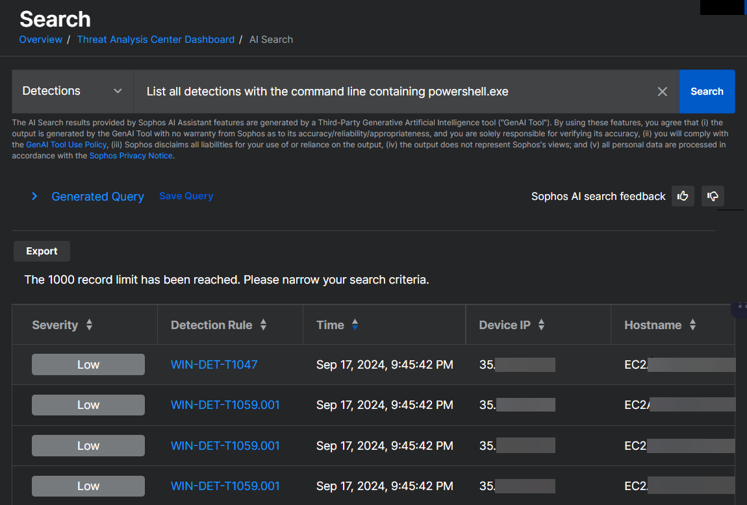Save Query link
The width and height of the screenshot is (747, 505).
[x=186, y=196]
